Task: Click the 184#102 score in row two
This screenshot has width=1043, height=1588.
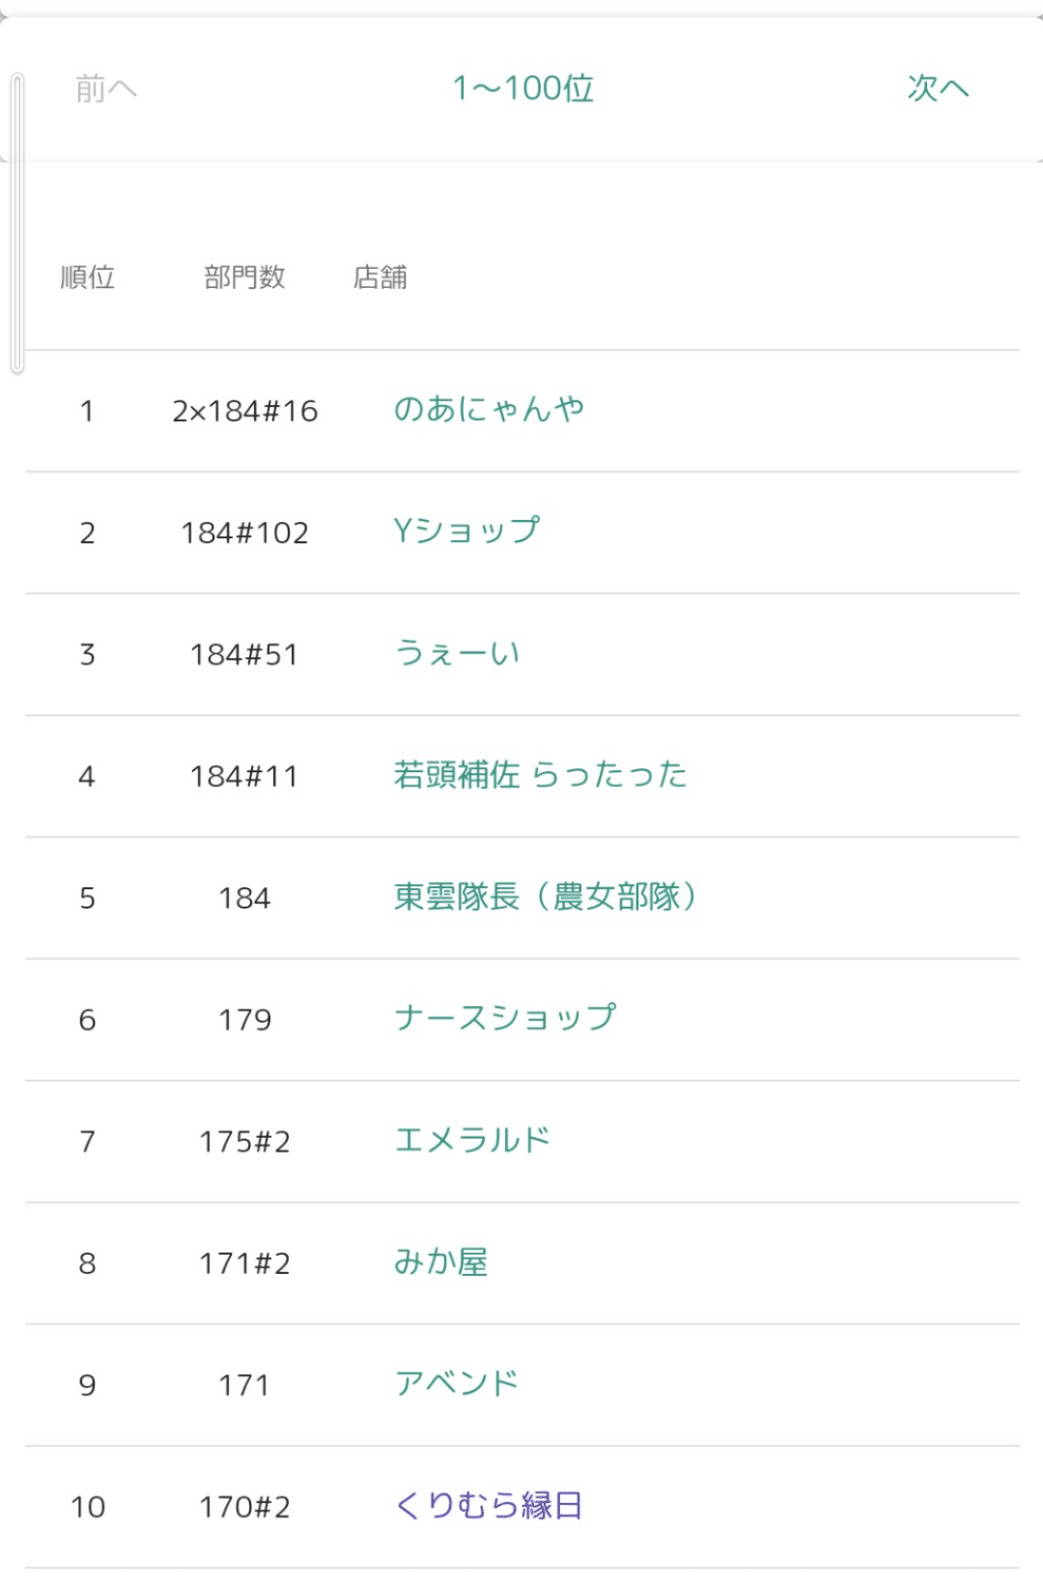Action: [244, 534]
